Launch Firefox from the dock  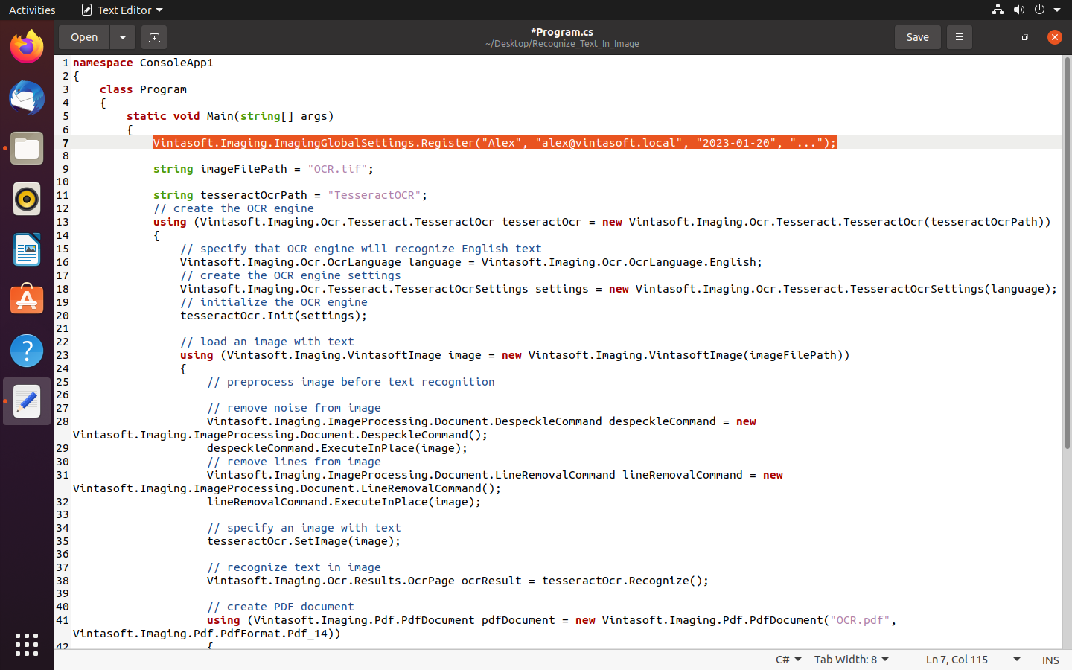tap(27, 48)
